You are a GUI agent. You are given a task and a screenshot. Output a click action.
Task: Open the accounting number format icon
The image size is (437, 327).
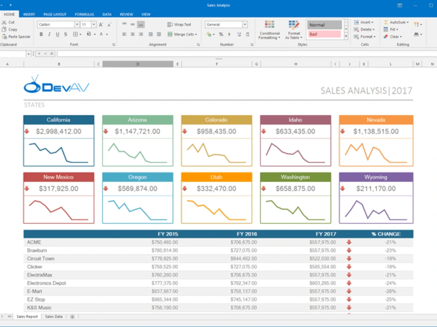209,34
